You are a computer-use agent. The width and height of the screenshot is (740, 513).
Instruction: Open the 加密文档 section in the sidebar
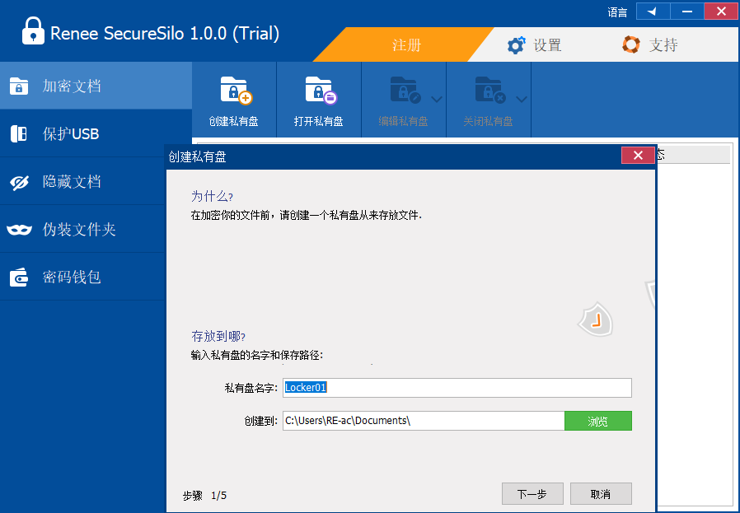click(x=96, y=86)
